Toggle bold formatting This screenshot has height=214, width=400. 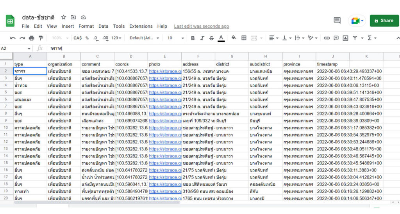pyautogui.click(x=193, y=38)
